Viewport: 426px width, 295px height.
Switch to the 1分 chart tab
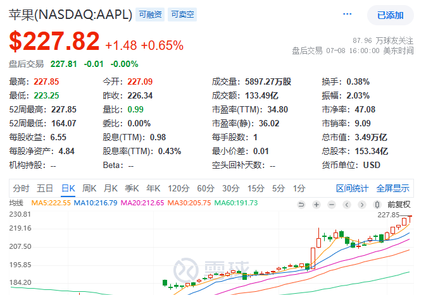pos(299,188)
